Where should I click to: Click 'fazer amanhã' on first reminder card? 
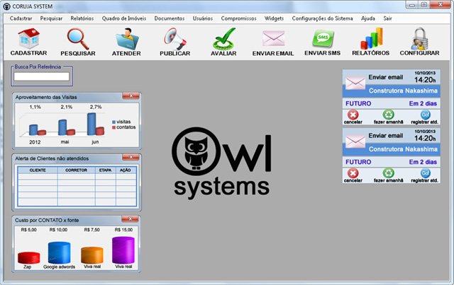tap(388, 117)
